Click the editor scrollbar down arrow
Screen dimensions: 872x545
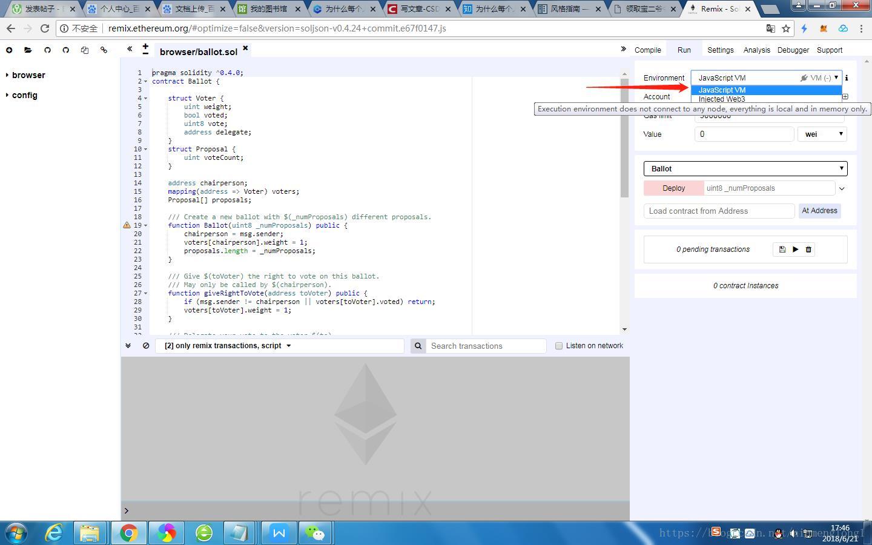click(624, 329)
